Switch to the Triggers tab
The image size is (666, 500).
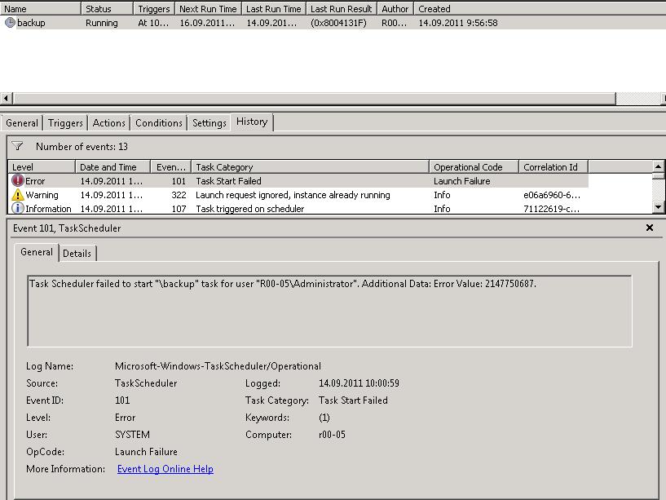(x=65, y=123)
